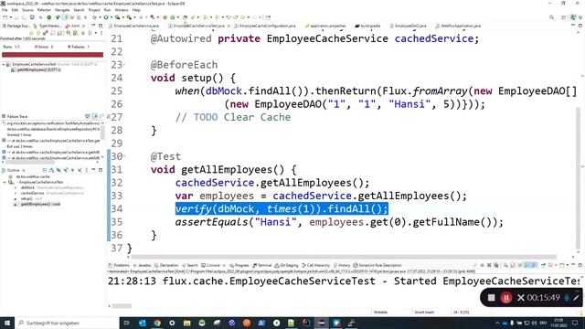
Task: Click the Search icon in top-right toolbar
Action: [551, 17]
